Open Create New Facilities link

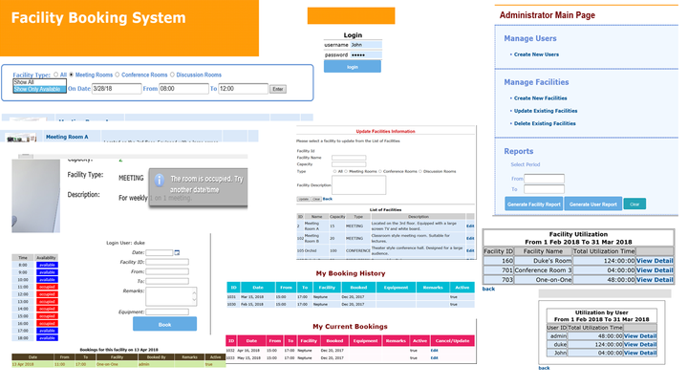[x=540, y=98]
